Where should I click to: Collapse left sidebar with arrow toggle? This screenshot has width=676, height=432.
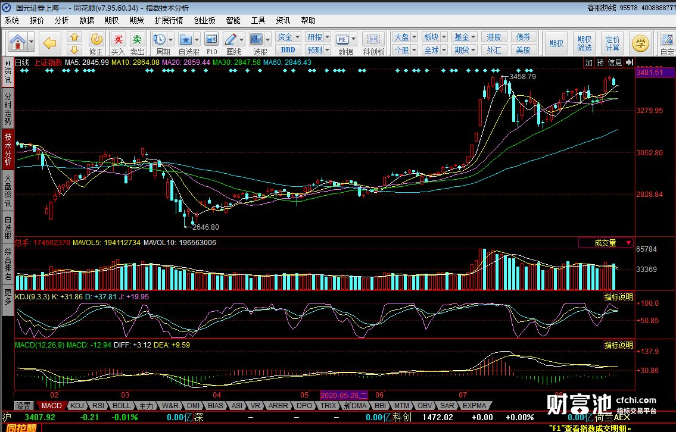(x=8, y=62)
